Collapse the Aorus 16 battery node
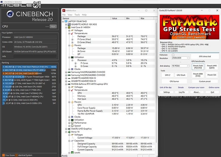 [66, 132]
